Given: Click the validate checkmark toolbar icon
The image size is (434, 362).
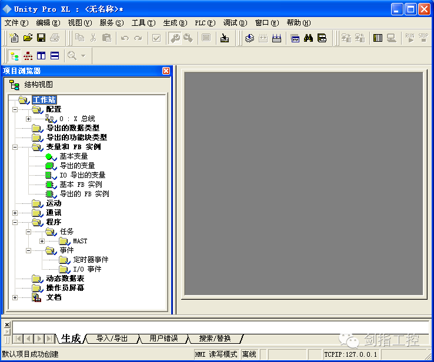Looking at the screenshot, I should (x=156, y=38).
